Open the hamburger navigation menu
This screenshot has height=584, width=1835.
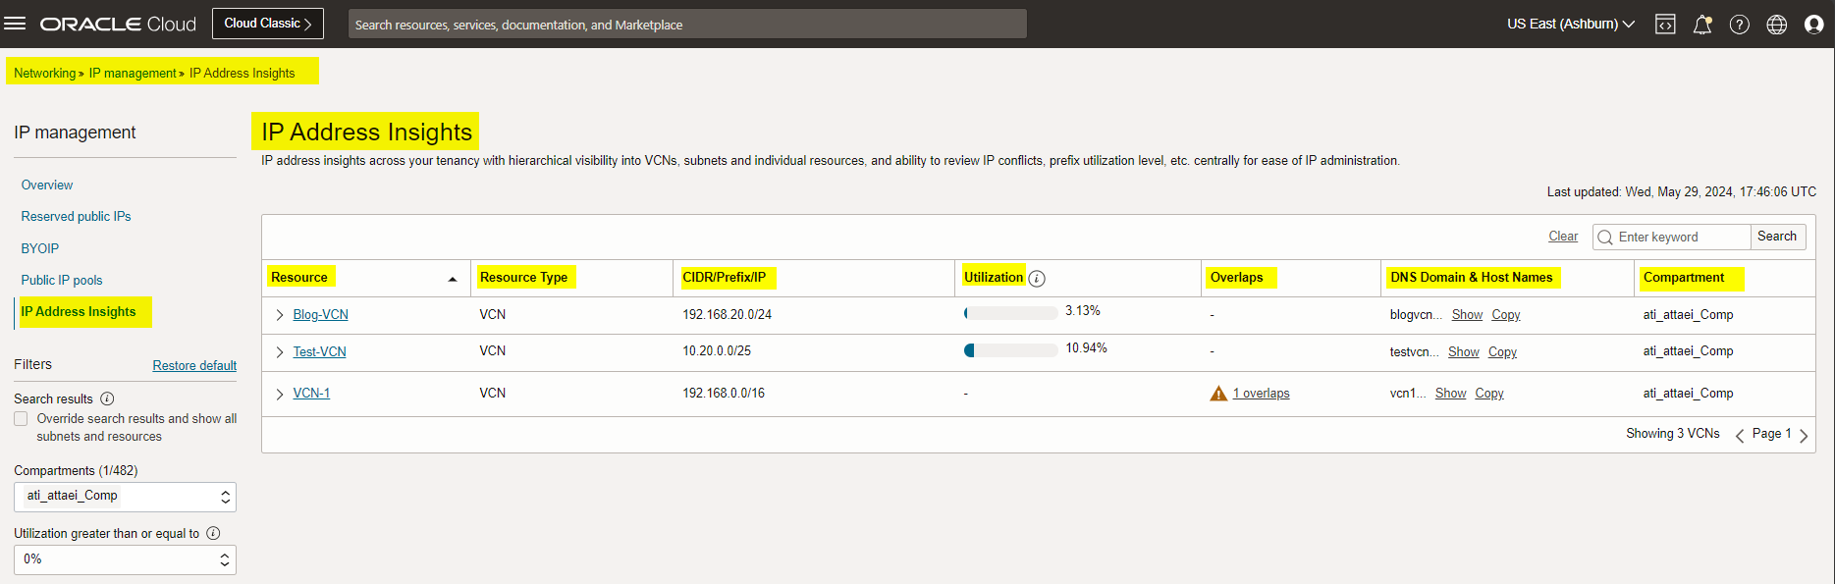15,24
